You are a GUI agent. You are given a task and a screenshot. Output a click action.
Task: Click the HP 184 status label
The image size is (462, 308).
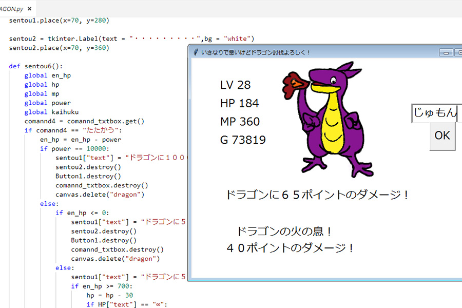tap(239, 103)
